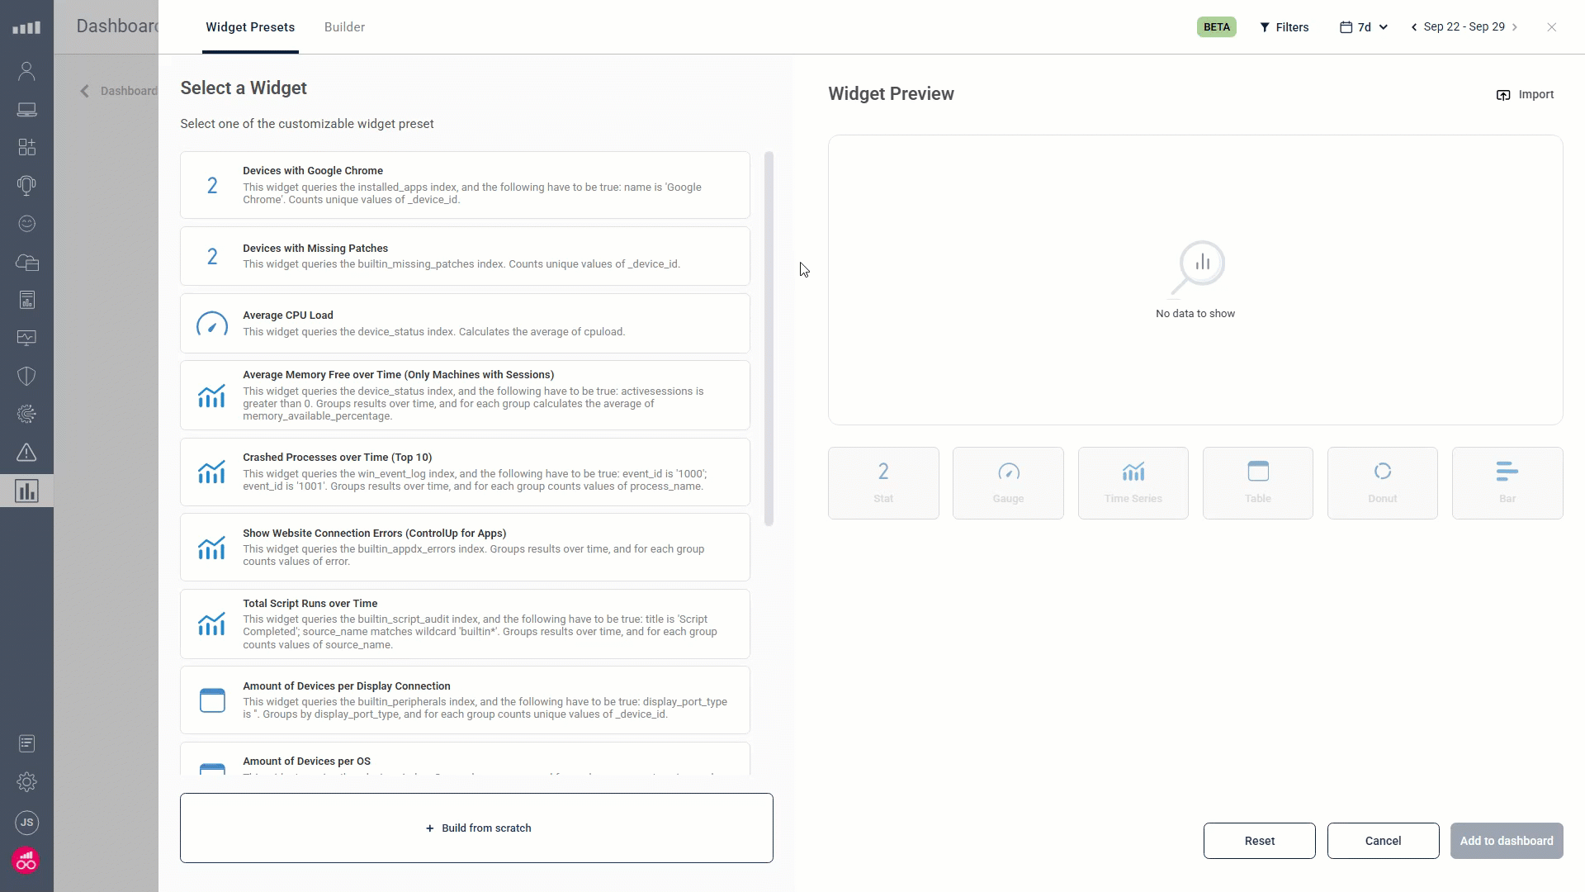
Task: Switch to the Builder tab
Action: click(x=344, y=27)
